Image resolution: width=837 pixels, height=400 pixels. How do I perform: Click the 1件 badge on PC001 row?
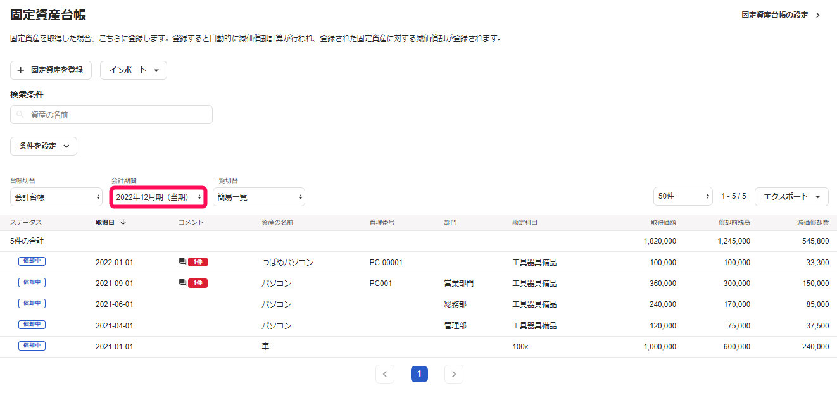click(198, 283)
